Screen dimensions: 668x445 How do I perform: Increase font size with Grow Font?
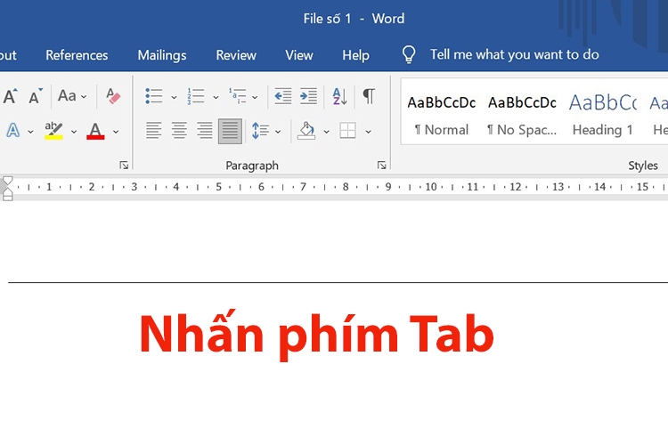point(10,96)
